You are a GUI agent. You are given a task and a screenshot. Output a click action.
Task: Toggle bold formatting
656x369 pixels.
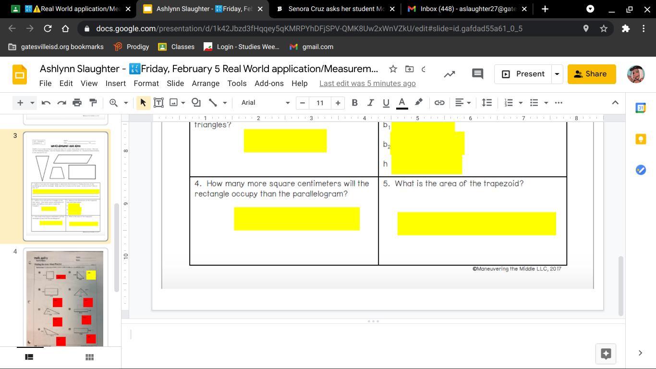click(x=354, y=102)
